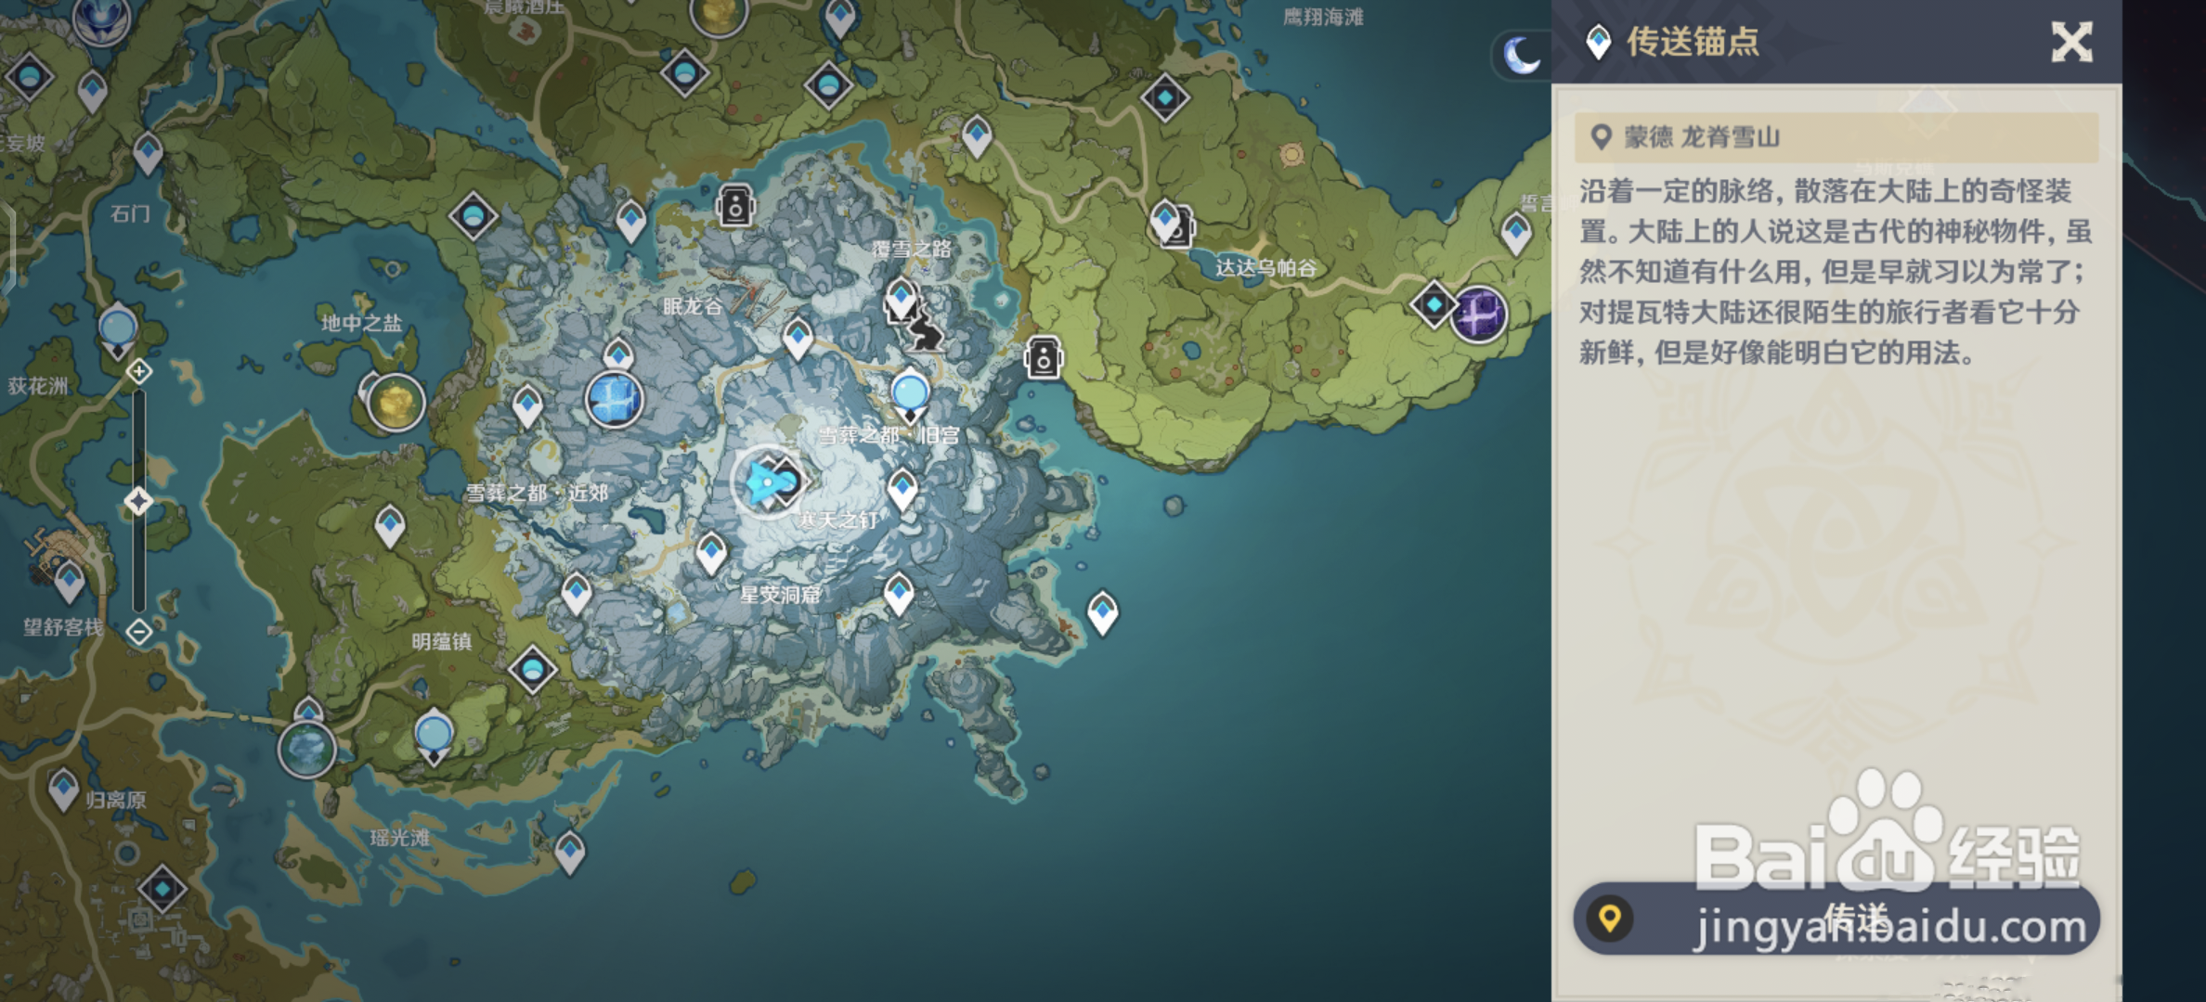Click the 石门 map label
Image resolution: width=2206 pixels, height=1002 pixels.
click(x=130, y=213)
